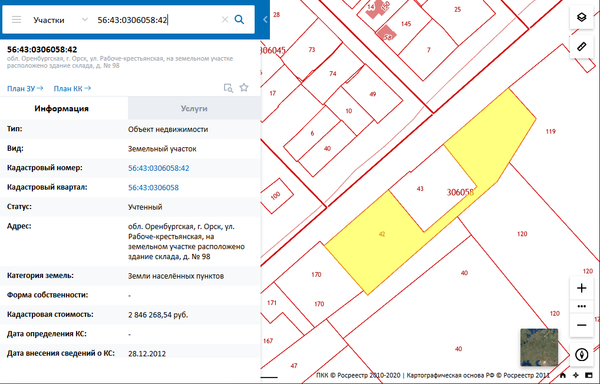Zoom out the map with minus button
600x384 pixels.
582,325
